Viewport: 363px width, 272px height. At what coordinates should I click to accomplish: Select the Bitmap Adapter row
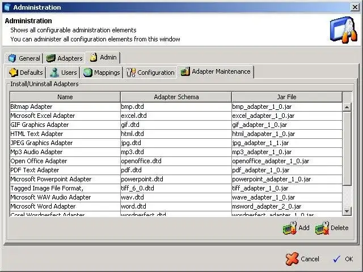(176, 107)
